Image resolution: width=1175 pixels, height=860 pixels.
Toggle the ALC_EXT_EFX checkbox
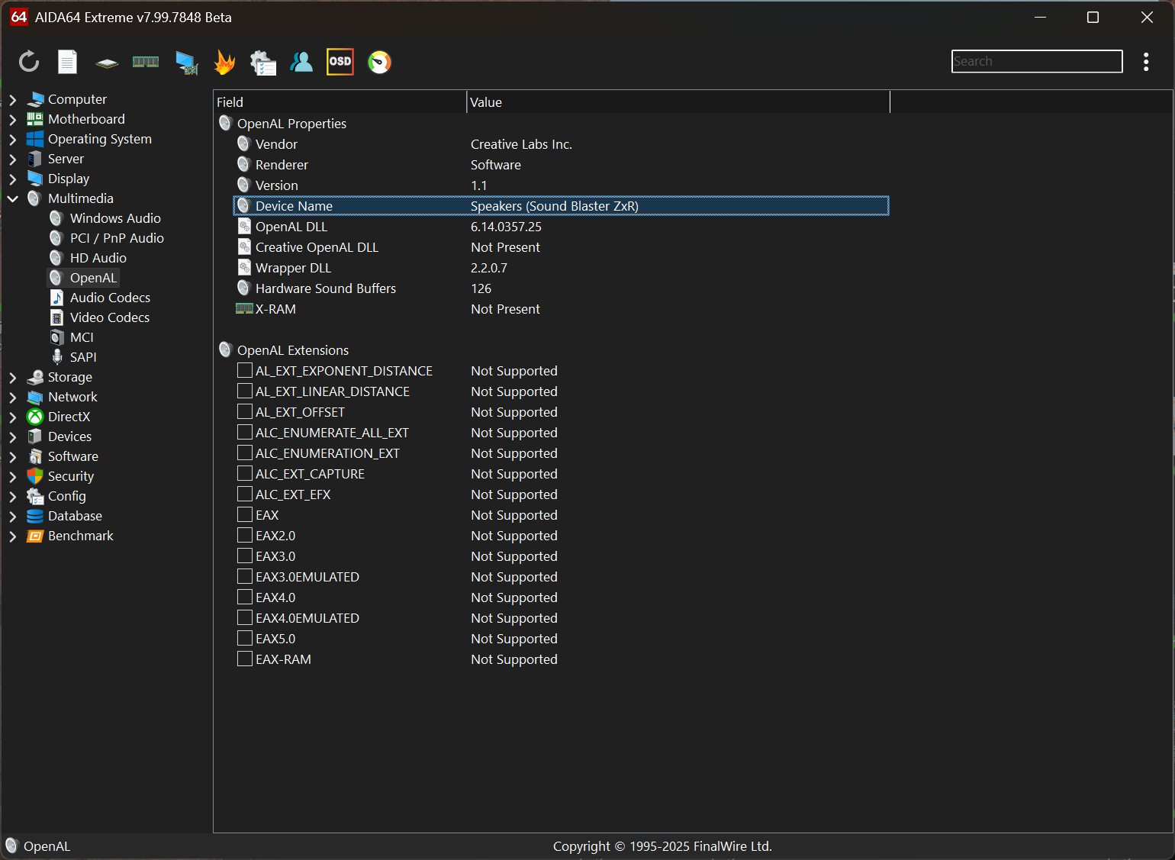(245, 494)
